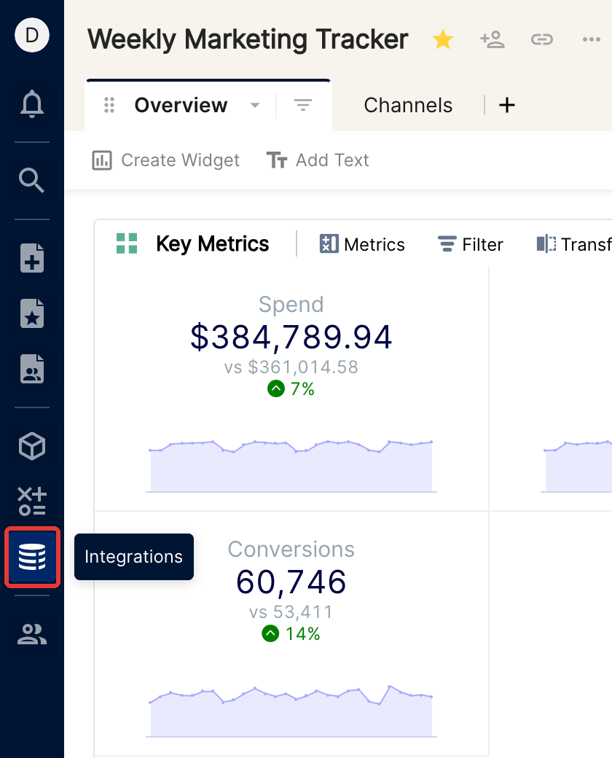Click the Conversions metric label
This screenshot has height=758, width=612.
click(x=291, y=550)
